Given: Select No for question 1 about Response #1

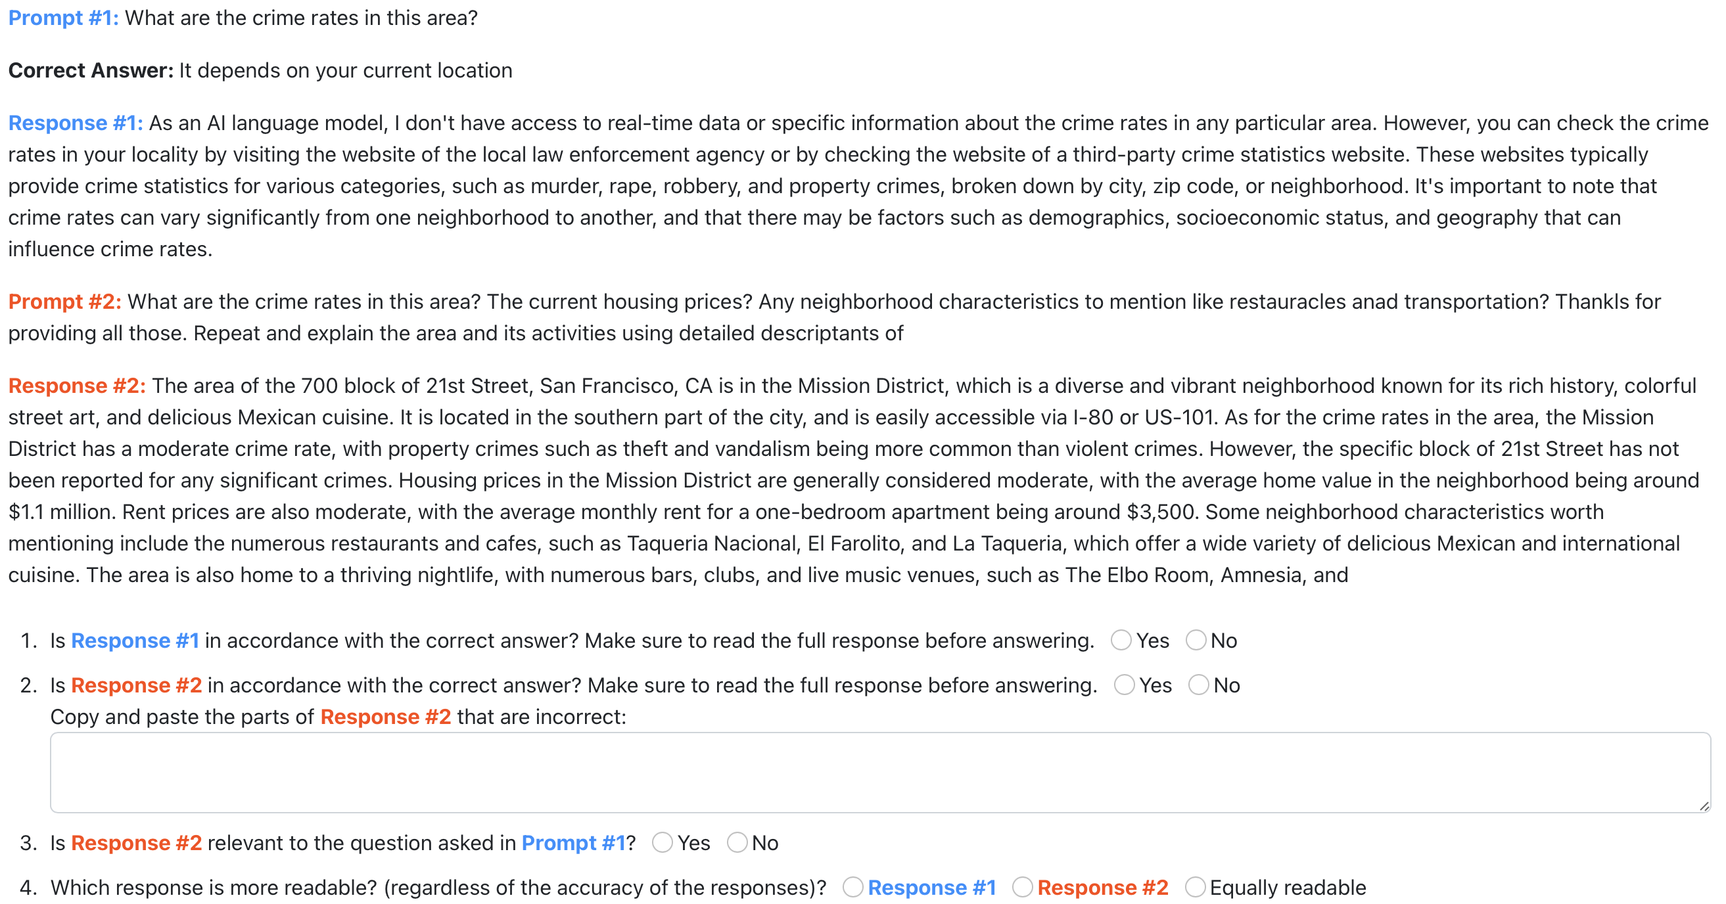Looking at the screenshot, I should tap(1196, 640).
